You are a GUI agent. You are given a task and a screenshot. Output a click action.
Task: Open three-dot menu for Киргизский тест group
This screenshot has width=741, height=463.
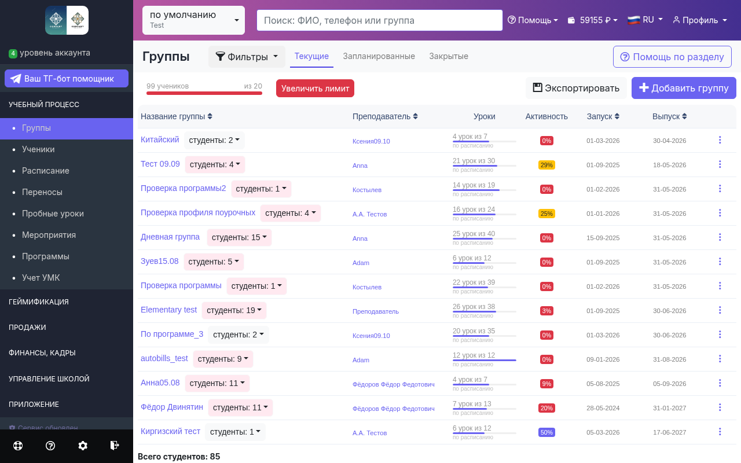coord(720,432)
